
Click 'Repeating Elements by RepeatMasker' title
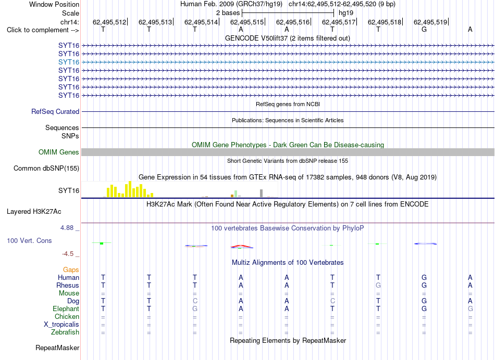pyautogui.click(x=288, y=340)
